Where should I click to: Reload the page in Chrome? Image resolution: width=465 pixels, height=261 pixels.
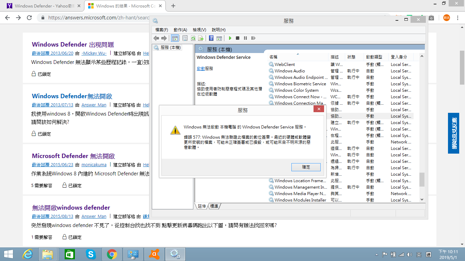29,18
